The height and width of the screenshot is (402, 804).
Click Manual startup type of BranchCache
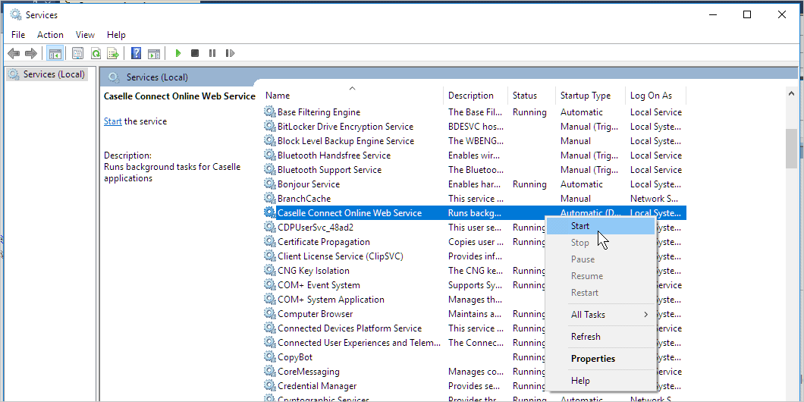[575, 198]
